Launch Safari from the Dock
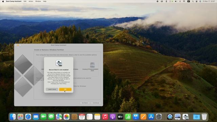Image resolution: width=217 pixels, height=122 pixels. [x=28, y=117]
